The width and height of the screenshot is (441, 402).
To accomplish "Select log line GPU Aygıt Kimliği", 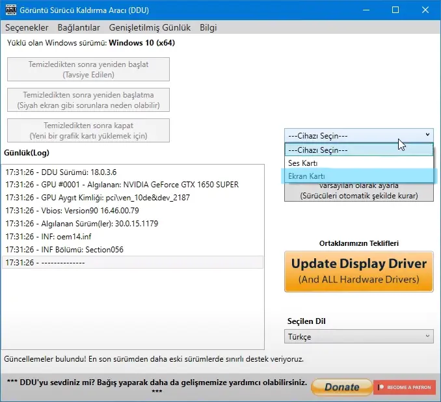I will tap(133, 198).
